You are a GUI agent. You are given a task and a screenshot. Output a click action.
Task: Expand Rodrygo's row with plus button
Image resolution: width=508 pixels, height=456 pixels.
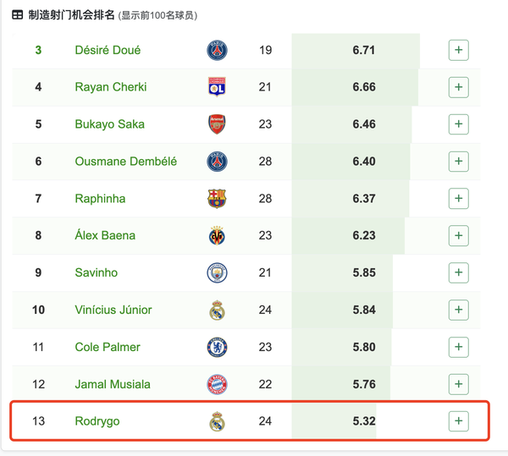click(458, 421)
